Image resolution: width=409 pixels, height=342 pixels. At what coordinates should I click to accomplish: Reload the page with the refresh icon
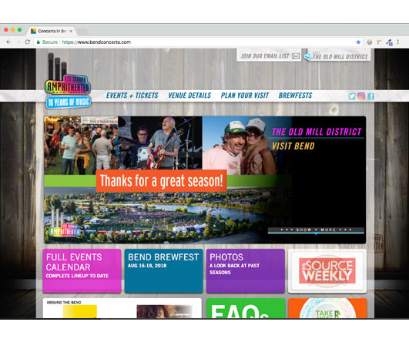click(28, 42)
